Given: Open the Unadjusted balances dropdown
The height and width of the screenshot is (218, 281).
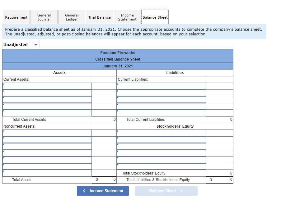Looking at the screenshot, I should [x=36, y=44].
